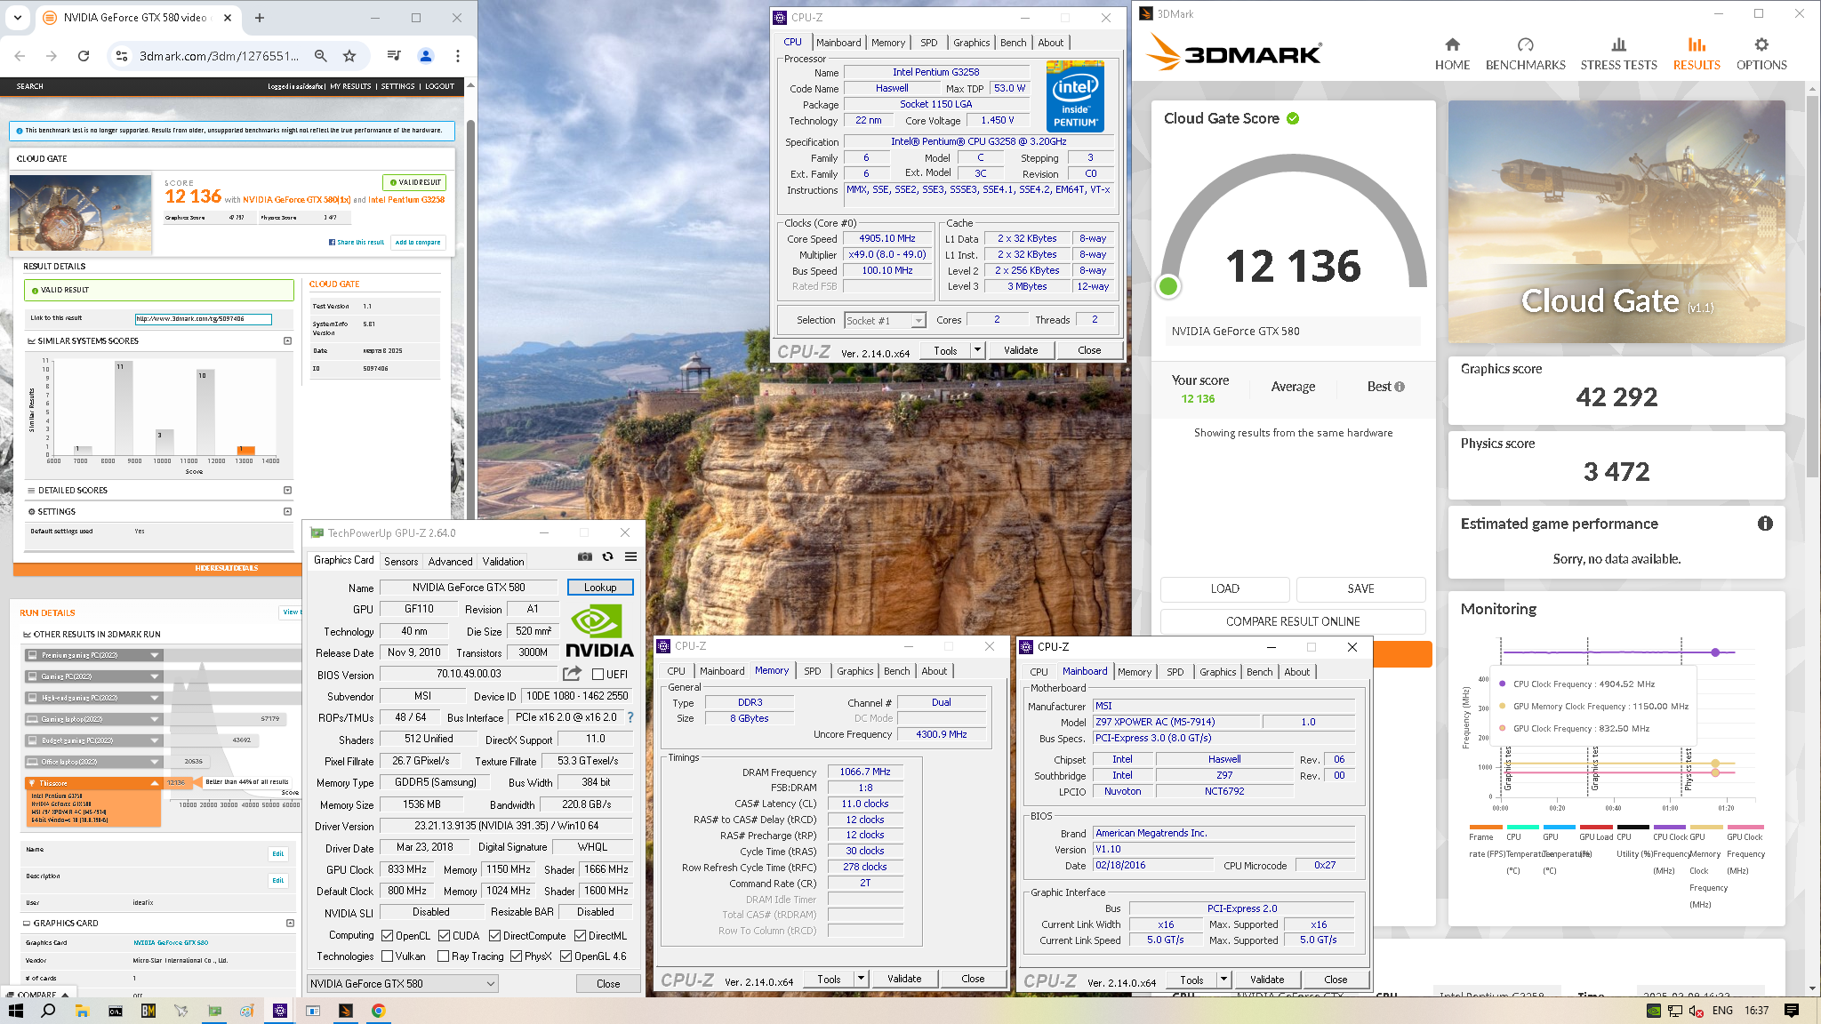Open the SPD tab in the Memory CPU-Z window

pos(812,671)
